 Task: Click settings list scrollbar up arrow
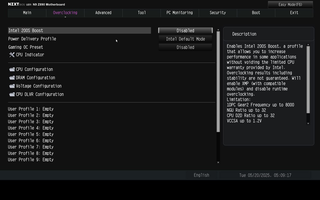[218, 30]
